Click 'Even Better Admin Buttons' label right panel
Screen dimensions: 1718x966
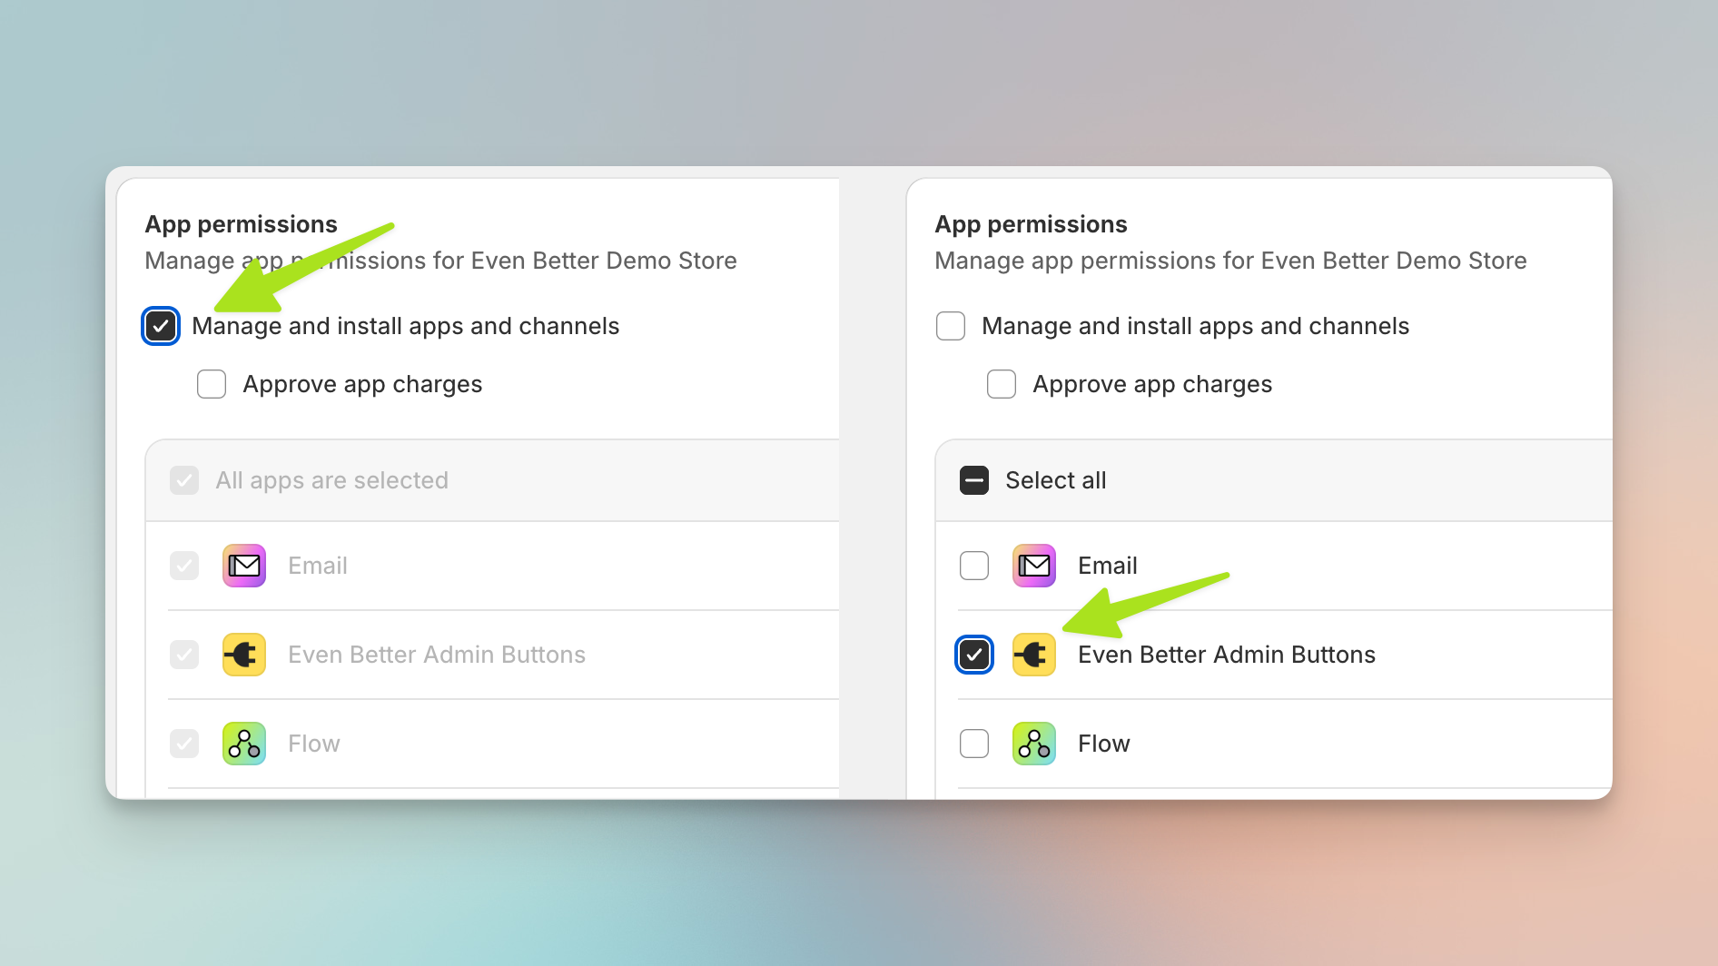click(x=1227, y=655)
